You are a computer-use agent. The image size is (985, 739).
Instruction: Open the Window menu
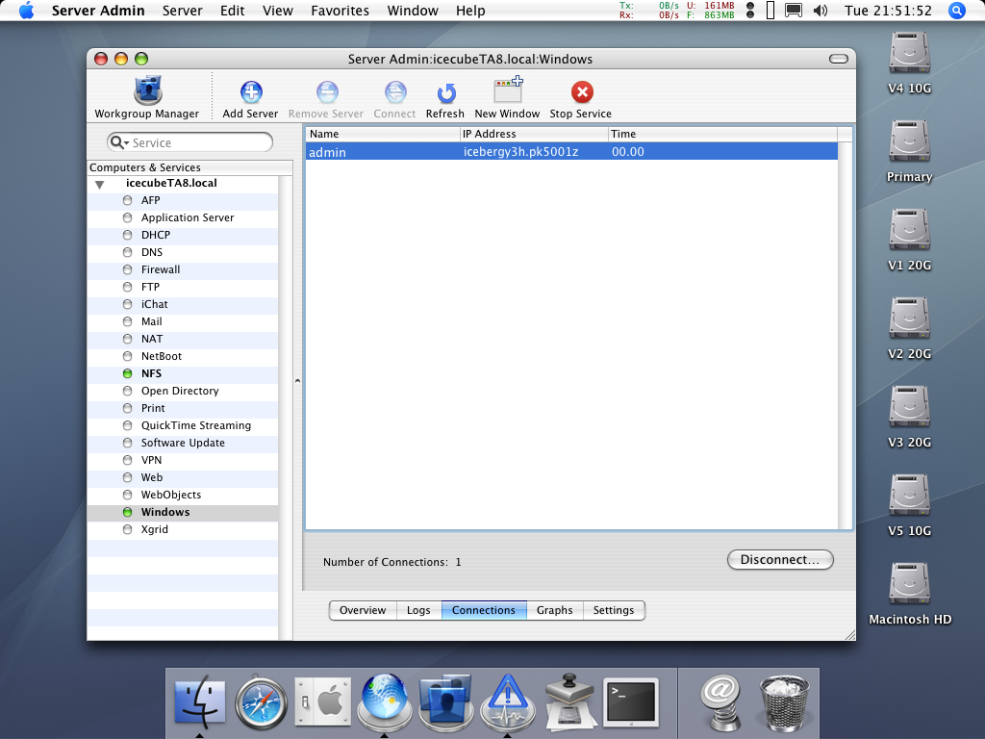tap(413, 11)
